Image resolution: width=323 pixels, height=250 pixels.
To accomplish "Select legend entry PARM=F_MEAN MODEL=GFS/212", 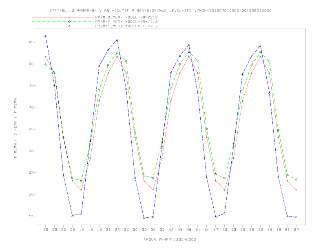I will (126, 26).
